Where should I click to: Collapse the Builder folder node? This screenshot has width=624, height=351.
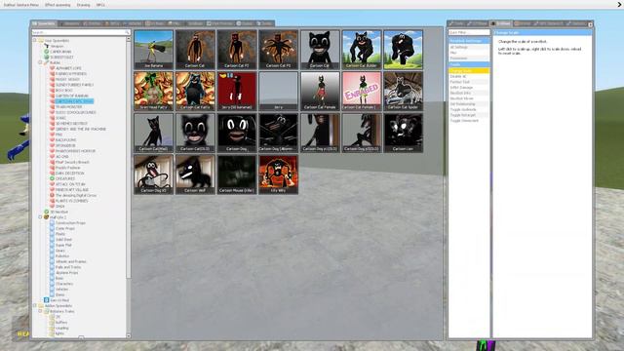pyautogui.click(x=40, y=62)
